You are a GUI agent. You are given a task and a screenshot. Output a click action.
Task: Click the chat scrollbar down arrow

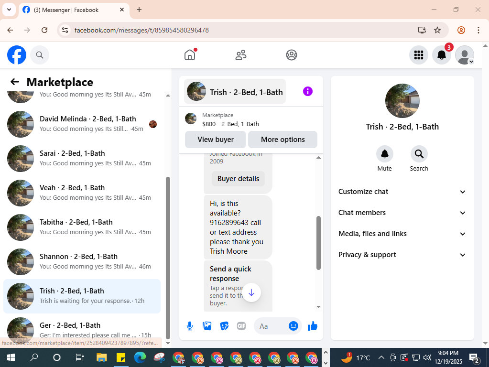tap(318, 307)
